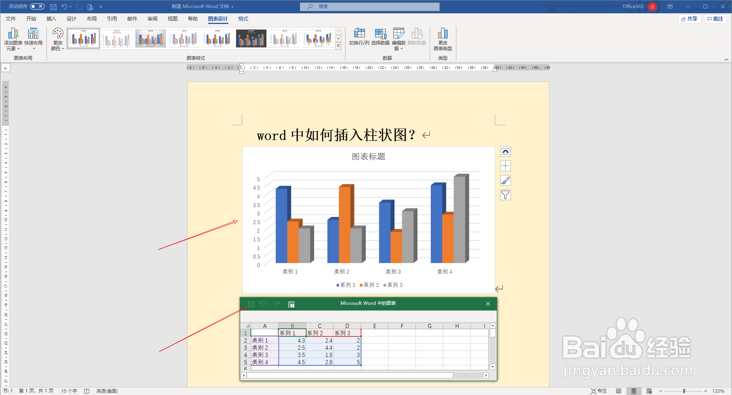This screenshot has width=732, height=395.
Task: Switch to the 插入 tab
Action: click(51, 19)
